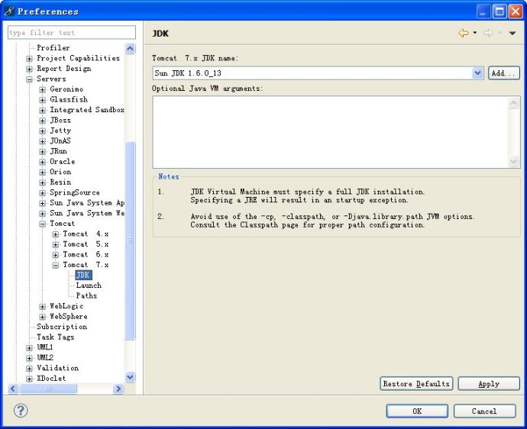The width and height of the screenshot is (527, 429).
Task: Click the Apply button
Action: [489, 383]
